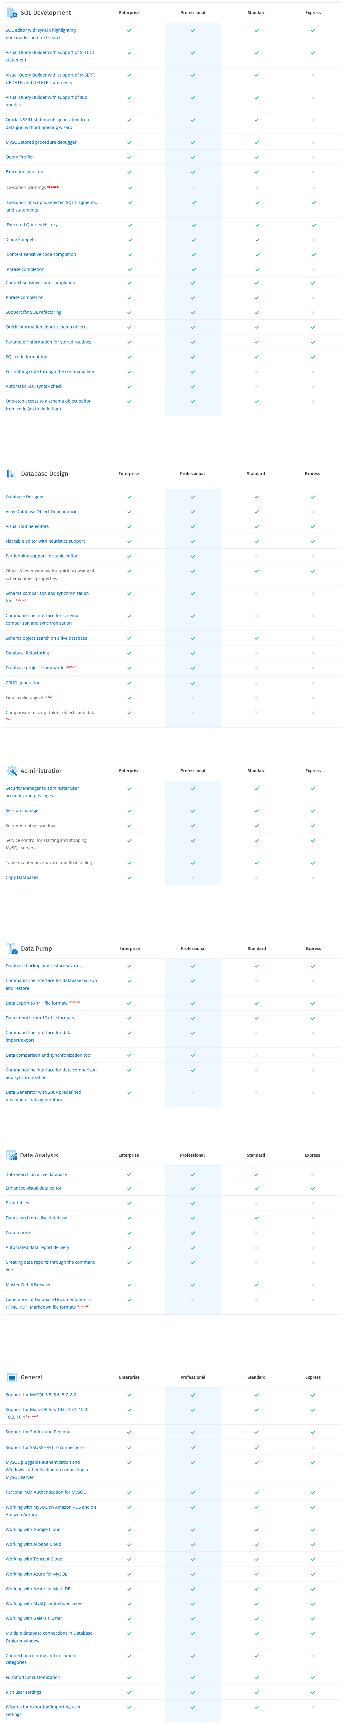The height and width of the screenshot is (1725, 346).
Task: Click Express column header in General section
Action: 313,1378
